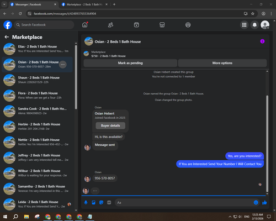Image resolution: width=276 pixels, height=221 pixels.
Task: Open the Reels video icon
Action: 136,25
